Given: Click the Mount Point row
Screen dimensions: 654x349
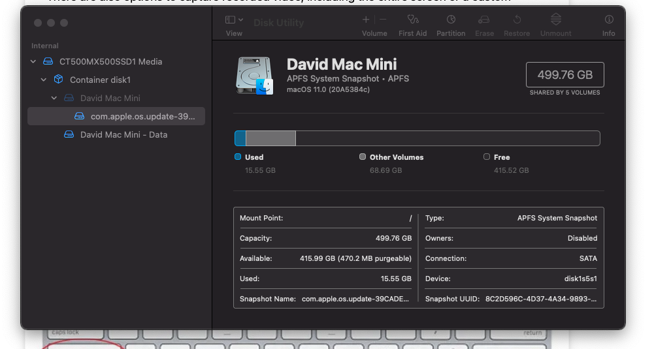Looking at the screenshot, I should pos(326,219).
